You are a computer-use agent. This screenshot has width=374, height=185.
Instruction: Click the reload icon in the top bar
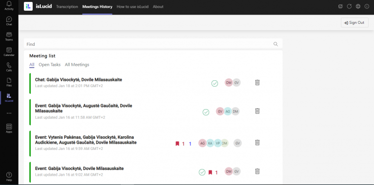(349, 7)
